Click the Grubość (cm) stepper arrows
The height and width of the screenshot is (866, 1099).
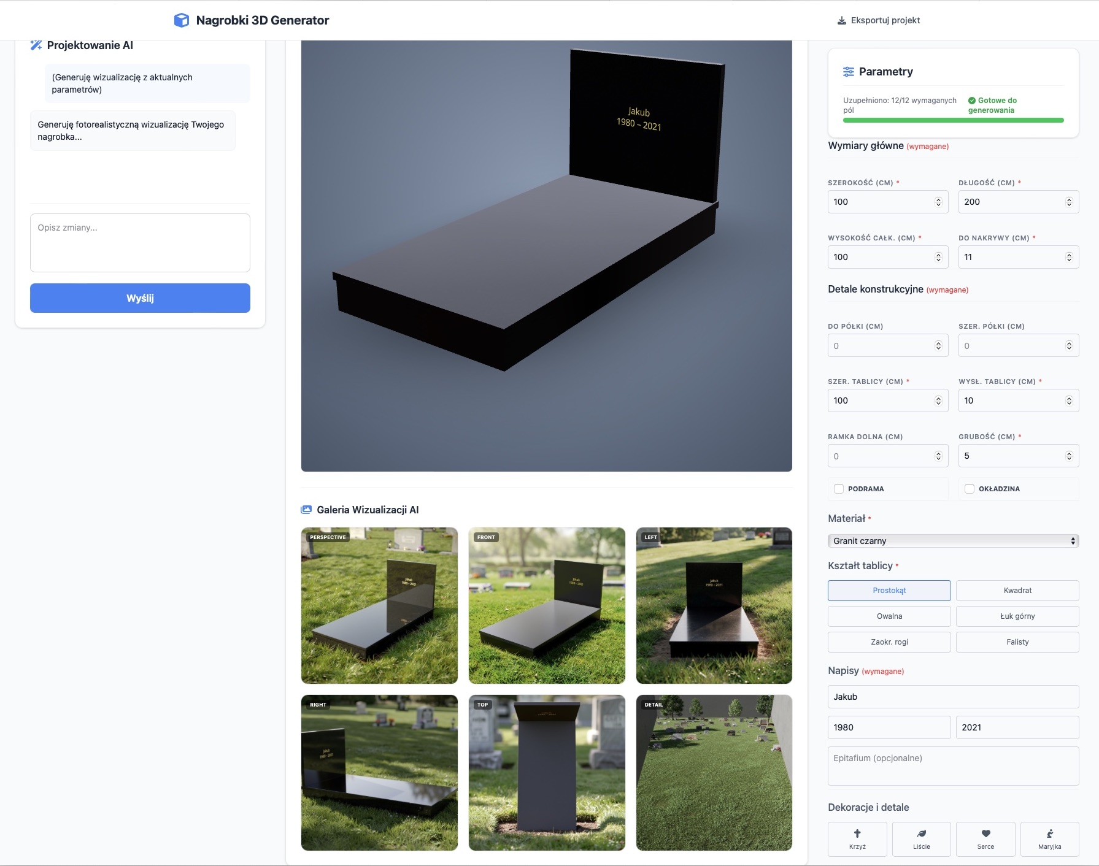click(x=1069, y=456)
